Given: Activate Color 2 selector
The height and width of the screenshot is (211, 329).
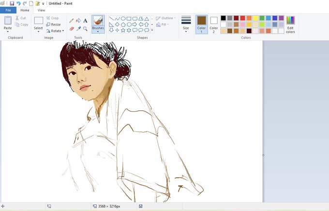Looking at the screenshot, I should tap(214, 24).
